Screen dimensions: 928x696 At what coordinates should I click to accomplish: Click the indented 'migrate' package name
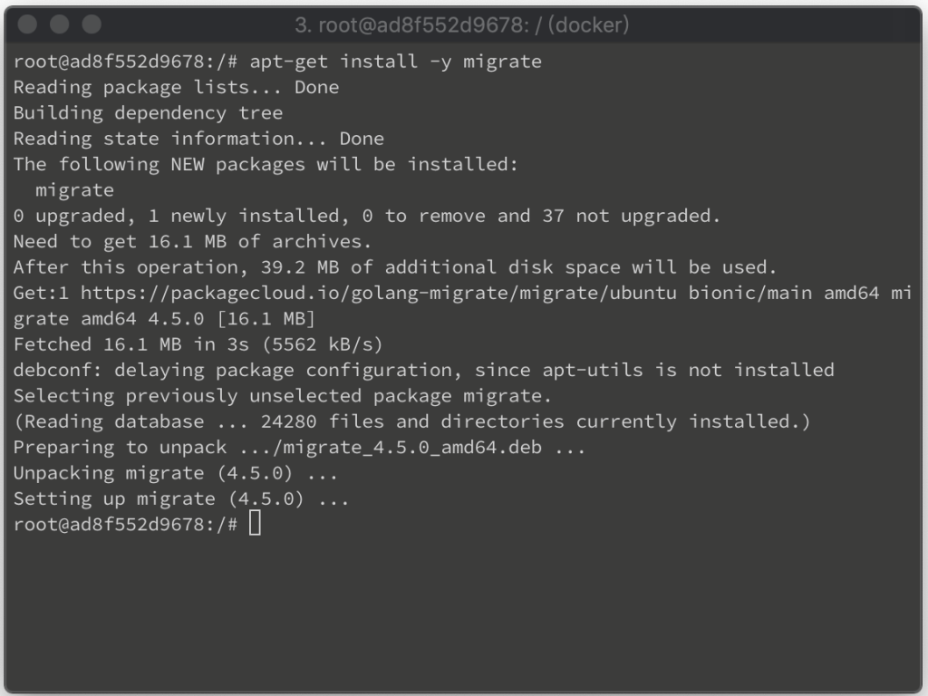74,190
